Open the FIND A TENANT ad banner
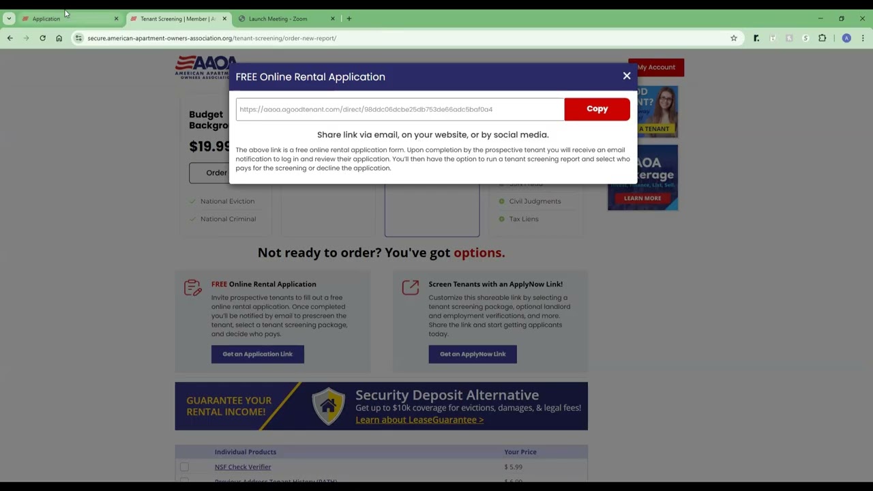 [x=642, y=112]
